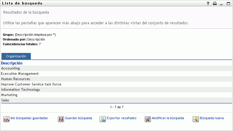
Task: Minimize the Lista de búsqueda panel
Action: point(221,4)
